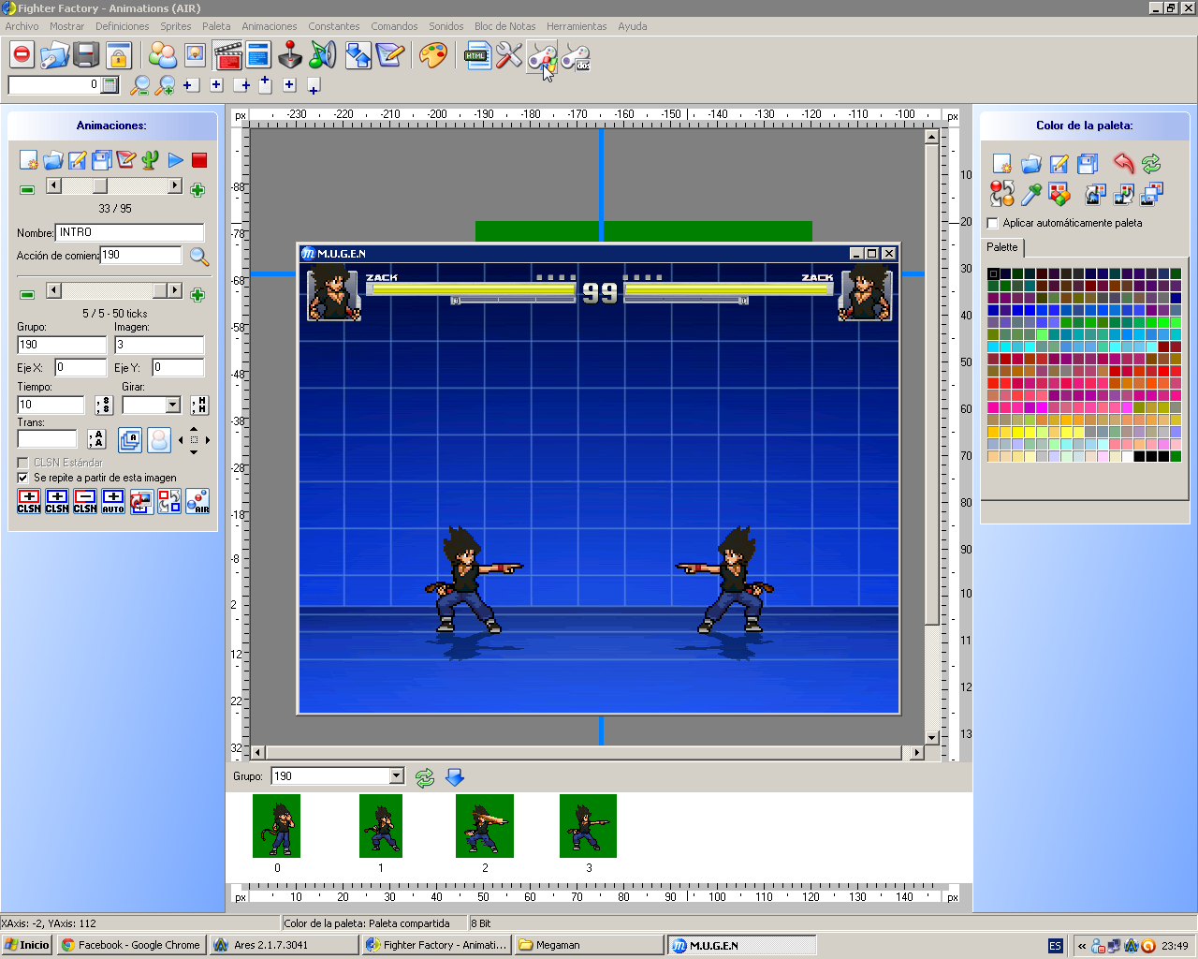Click the canvas vertical scrollbar down arrow

(931, 737)
